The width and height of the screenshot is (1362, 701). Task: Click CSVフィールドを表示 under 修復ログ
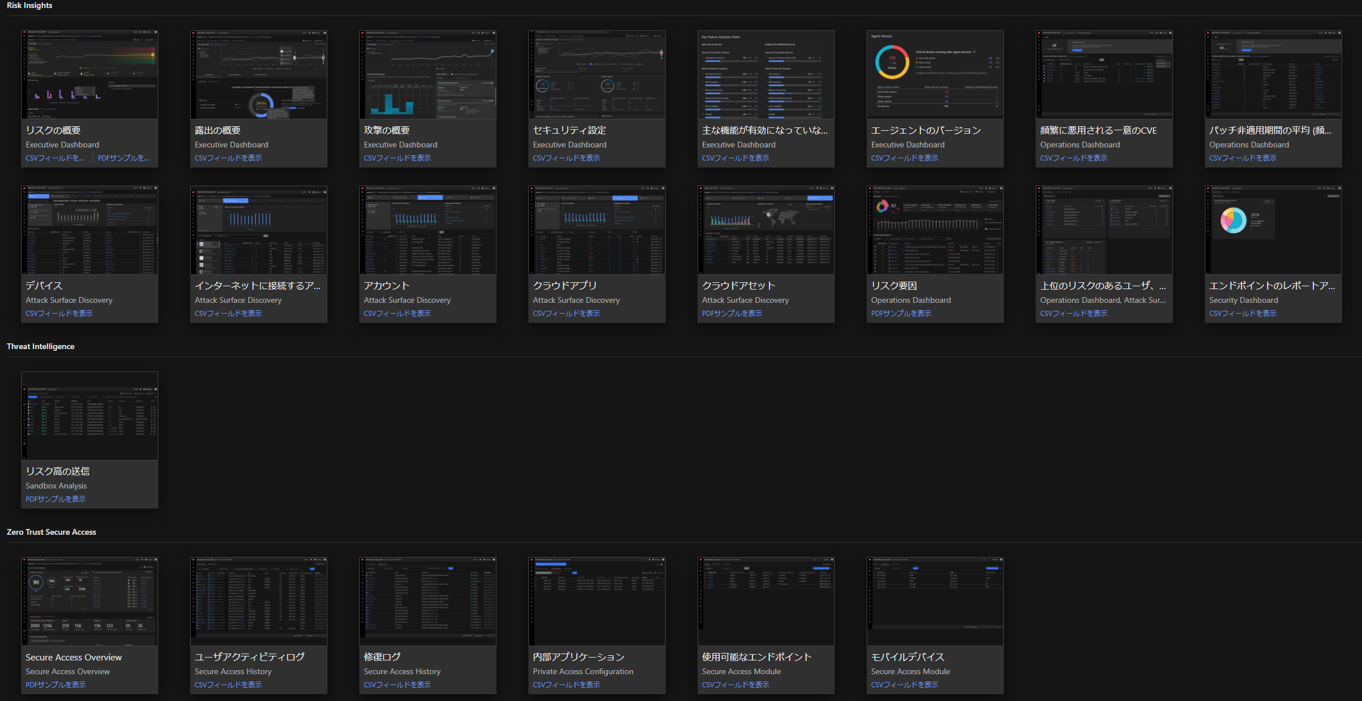click(397, 685)
